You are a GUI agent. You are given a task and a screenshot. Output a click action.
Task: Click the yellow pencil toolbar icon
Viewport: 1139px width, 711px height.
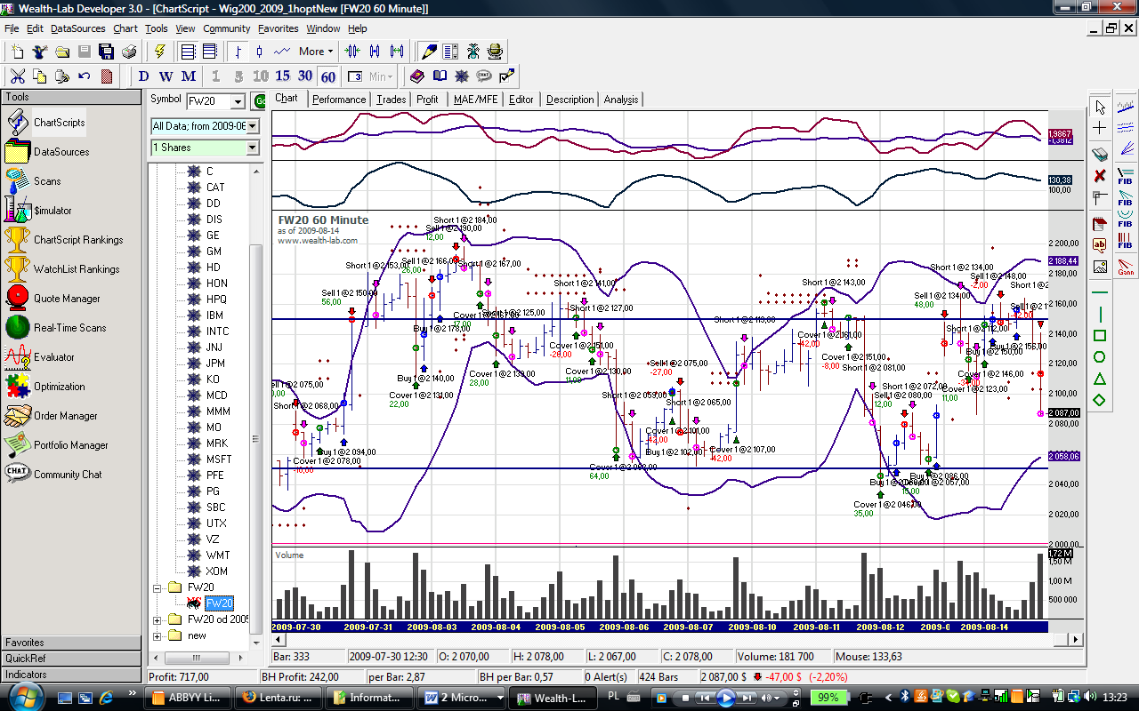coord(429,52)
